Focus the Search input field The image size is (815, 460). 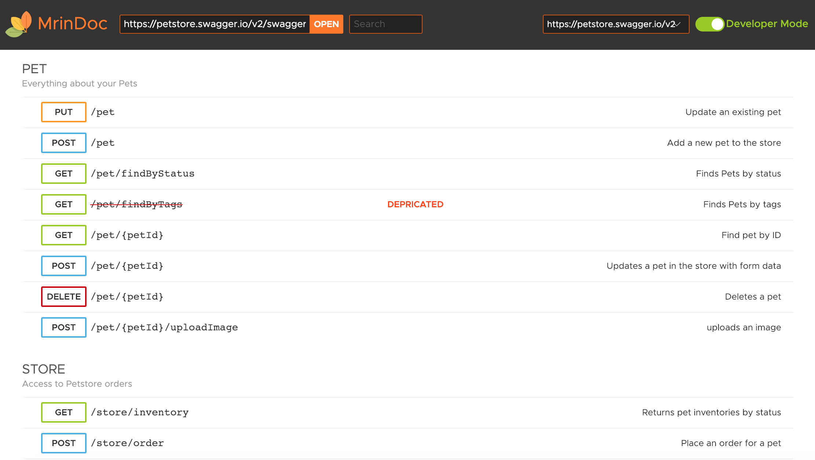[x=385, y=24]
